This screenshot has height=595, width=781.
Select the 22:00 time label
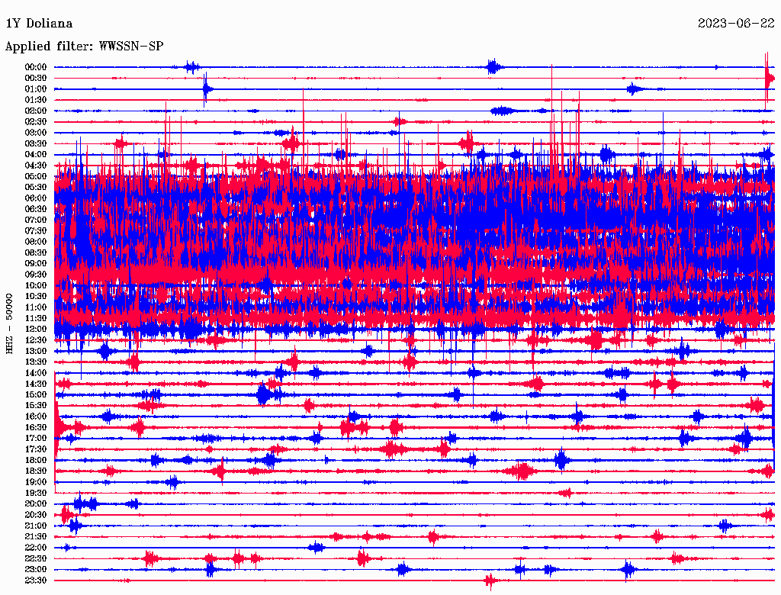tap(36, 548)
